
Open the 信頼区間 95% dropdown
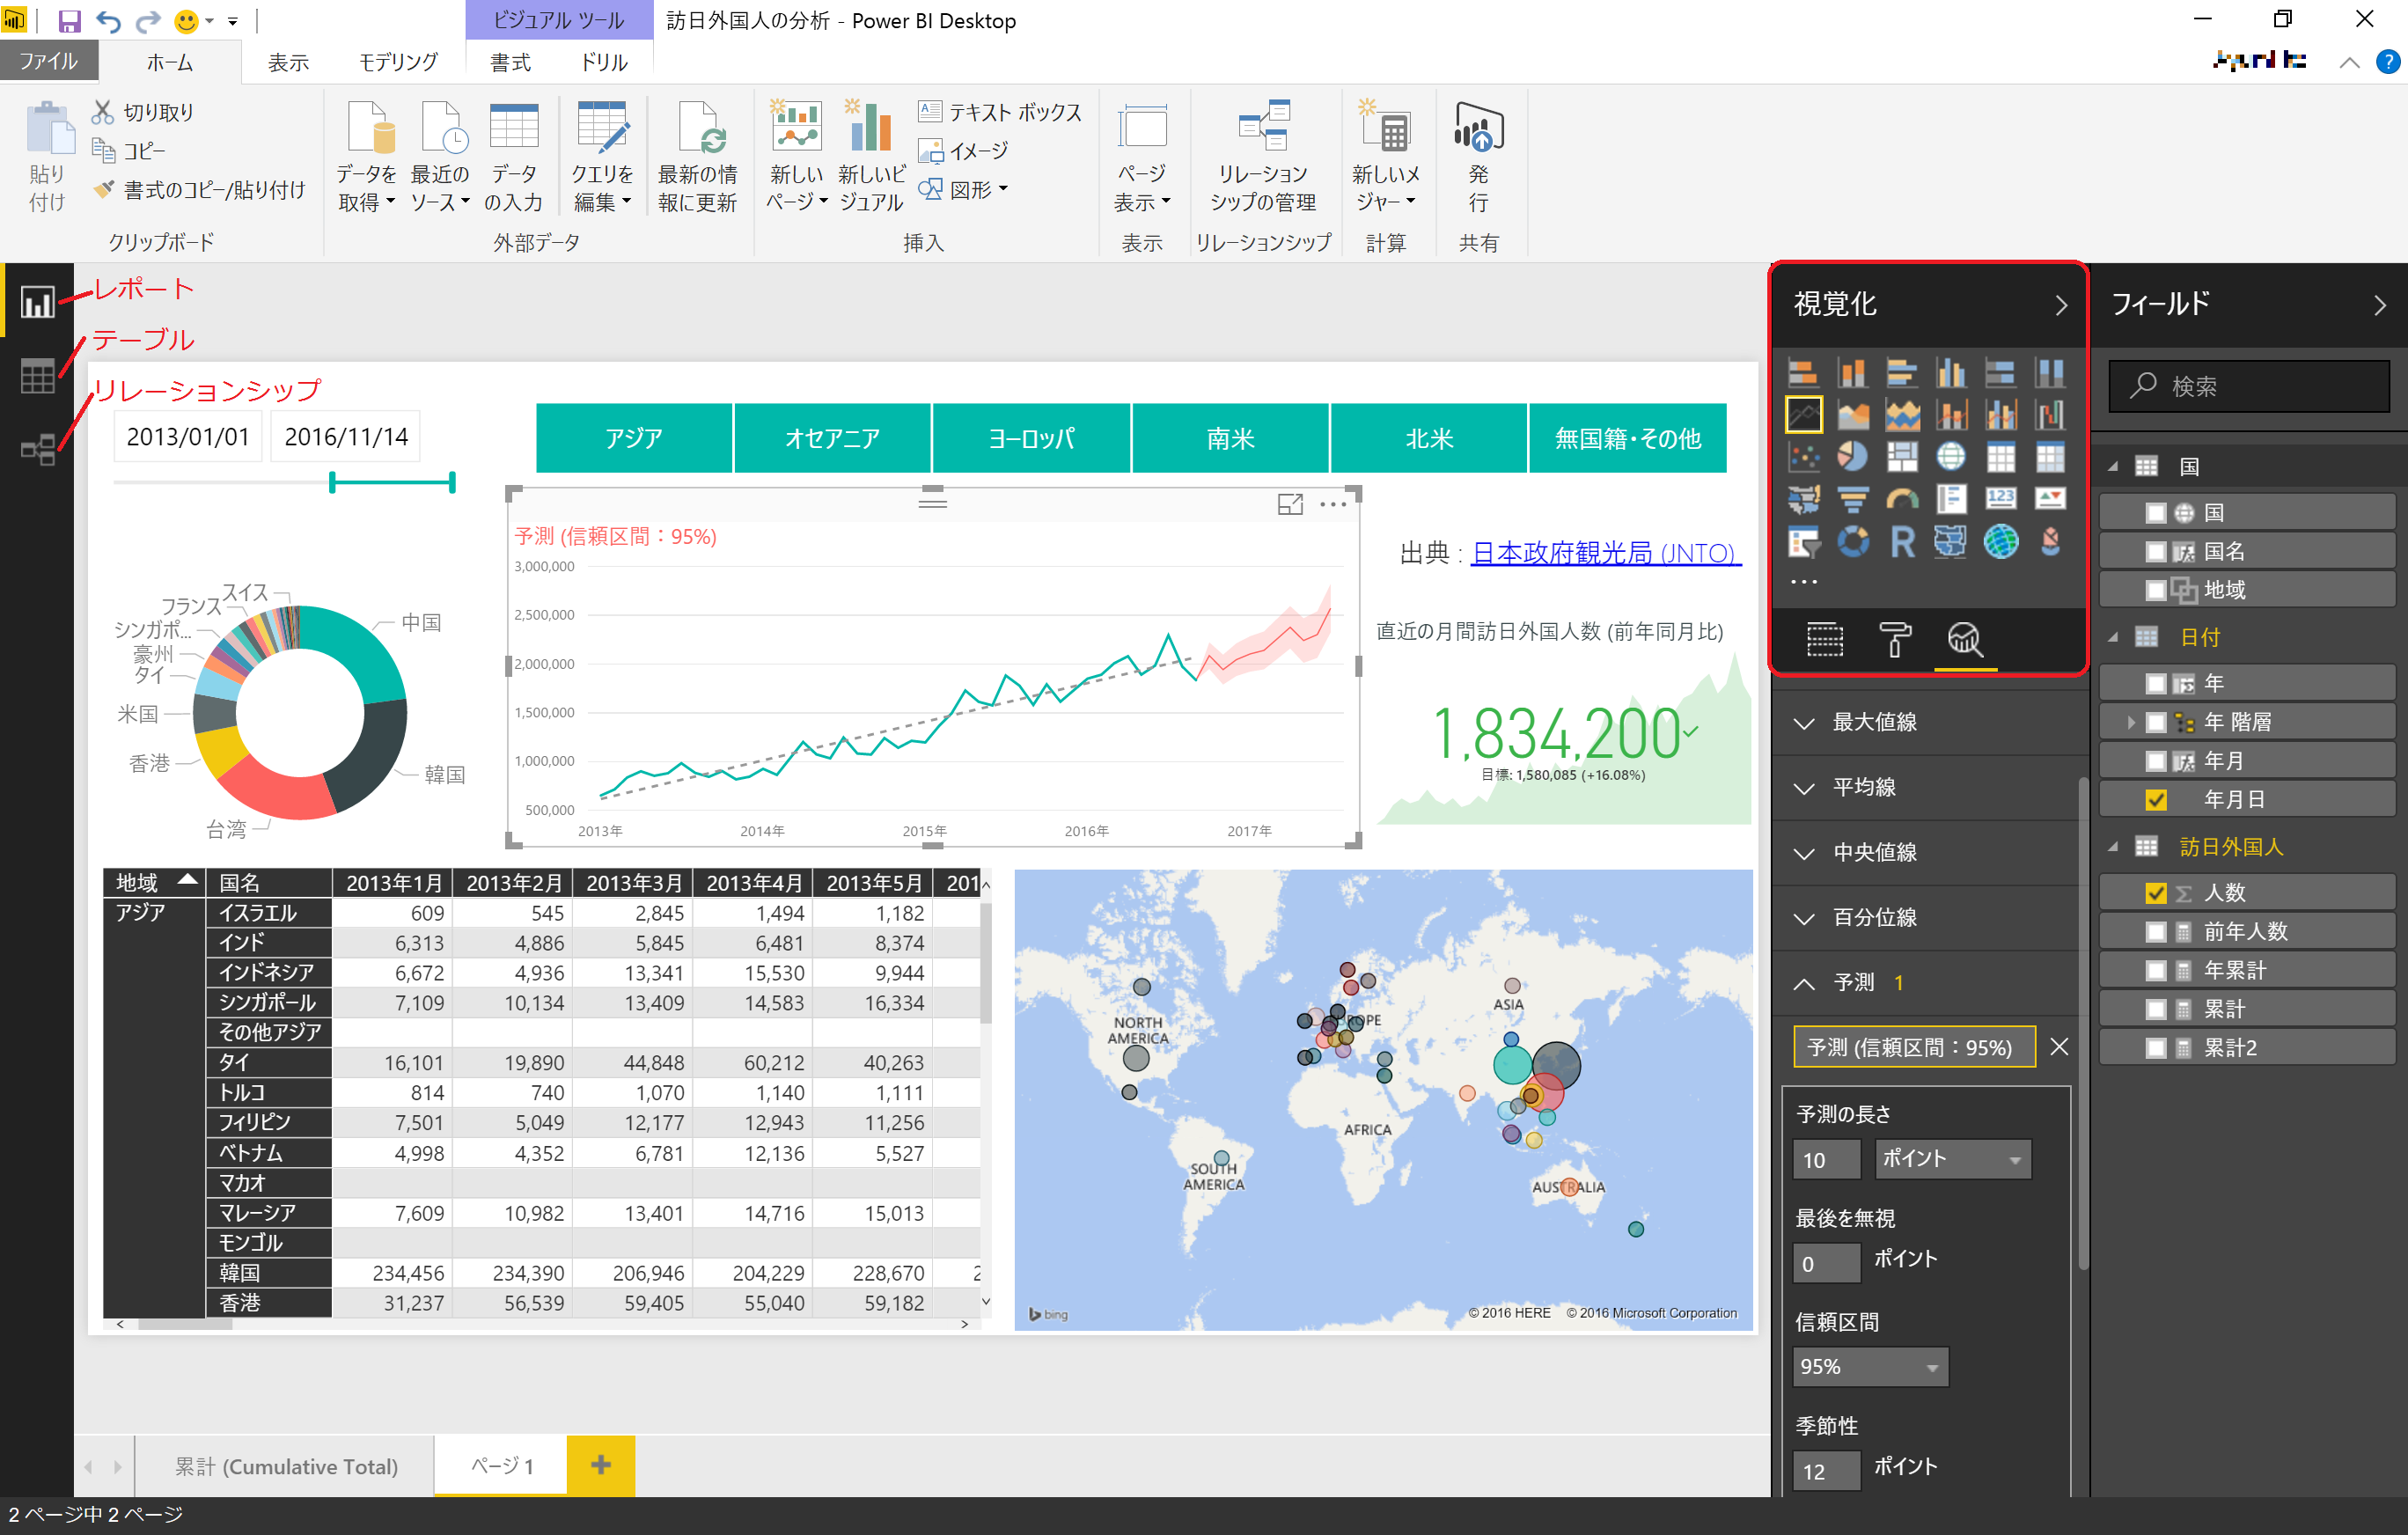point(1869,1367)
